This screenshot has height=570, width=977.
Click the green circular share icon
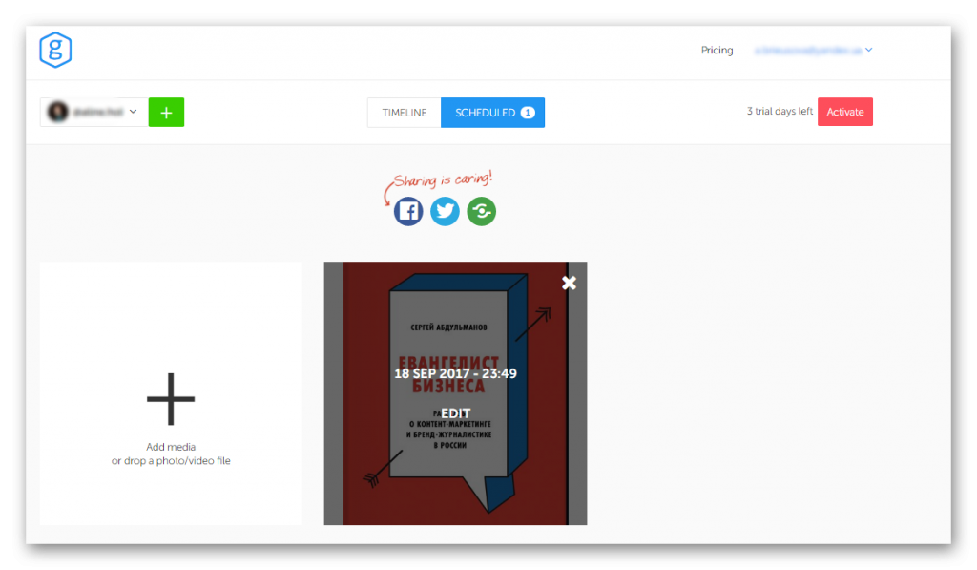tap(481, 211)
